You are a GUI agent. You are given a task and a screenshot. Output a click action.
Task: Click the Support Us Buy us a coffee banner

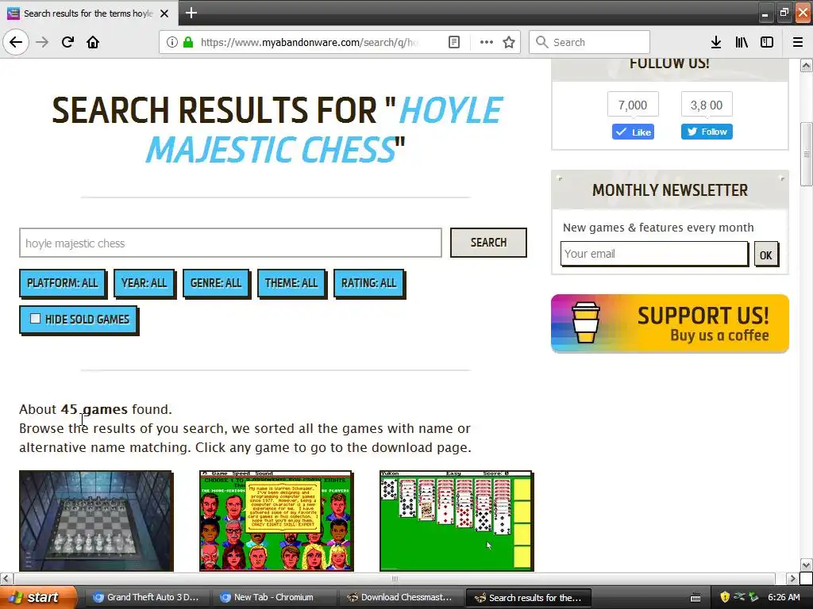[670, 324]
